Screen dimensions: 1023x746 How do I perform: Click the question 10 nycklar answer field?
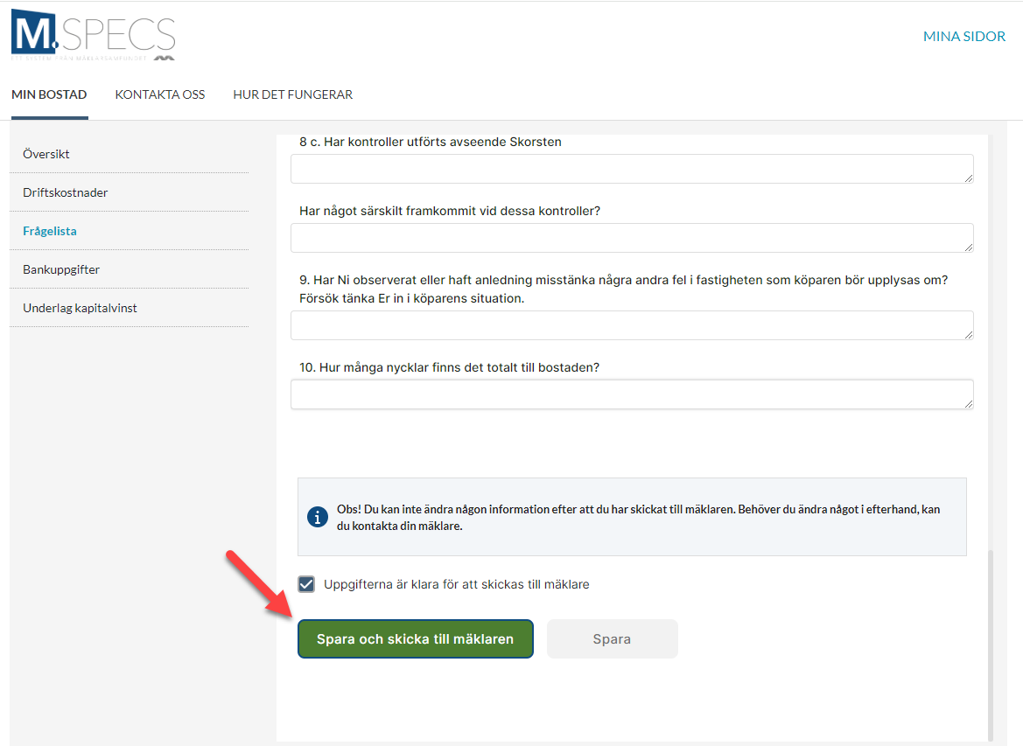coord(632,394)
